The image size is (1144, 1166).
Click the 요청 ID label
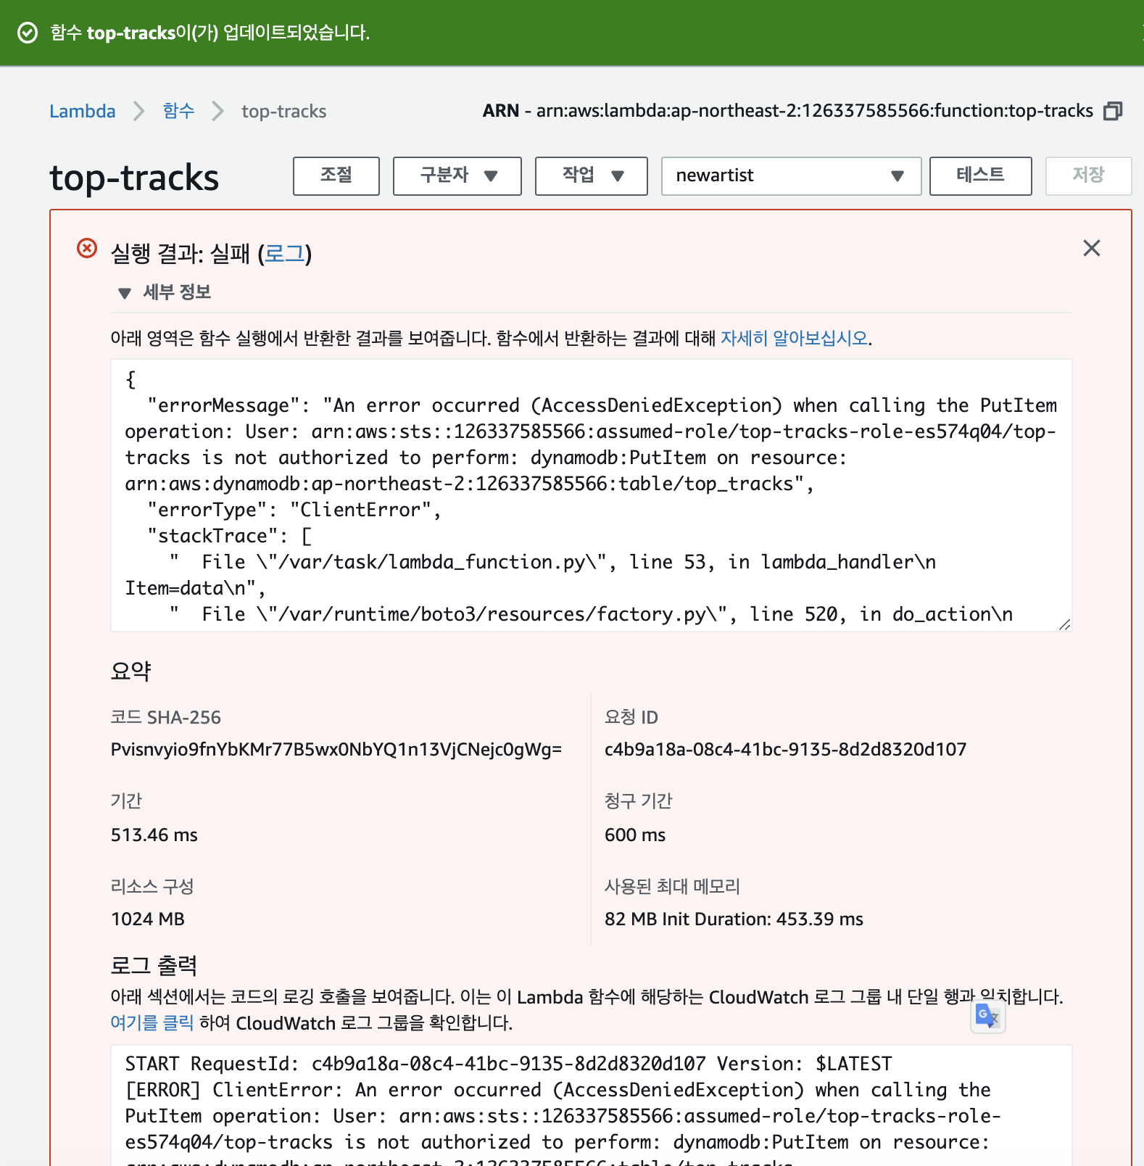click(631, 718)
